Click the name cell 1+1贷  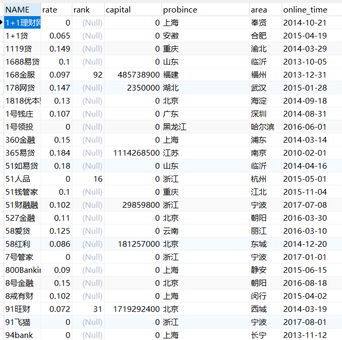(x=22, y=36)
